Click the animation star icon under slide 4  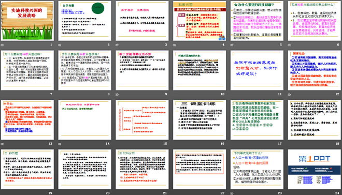click(175, 45)
